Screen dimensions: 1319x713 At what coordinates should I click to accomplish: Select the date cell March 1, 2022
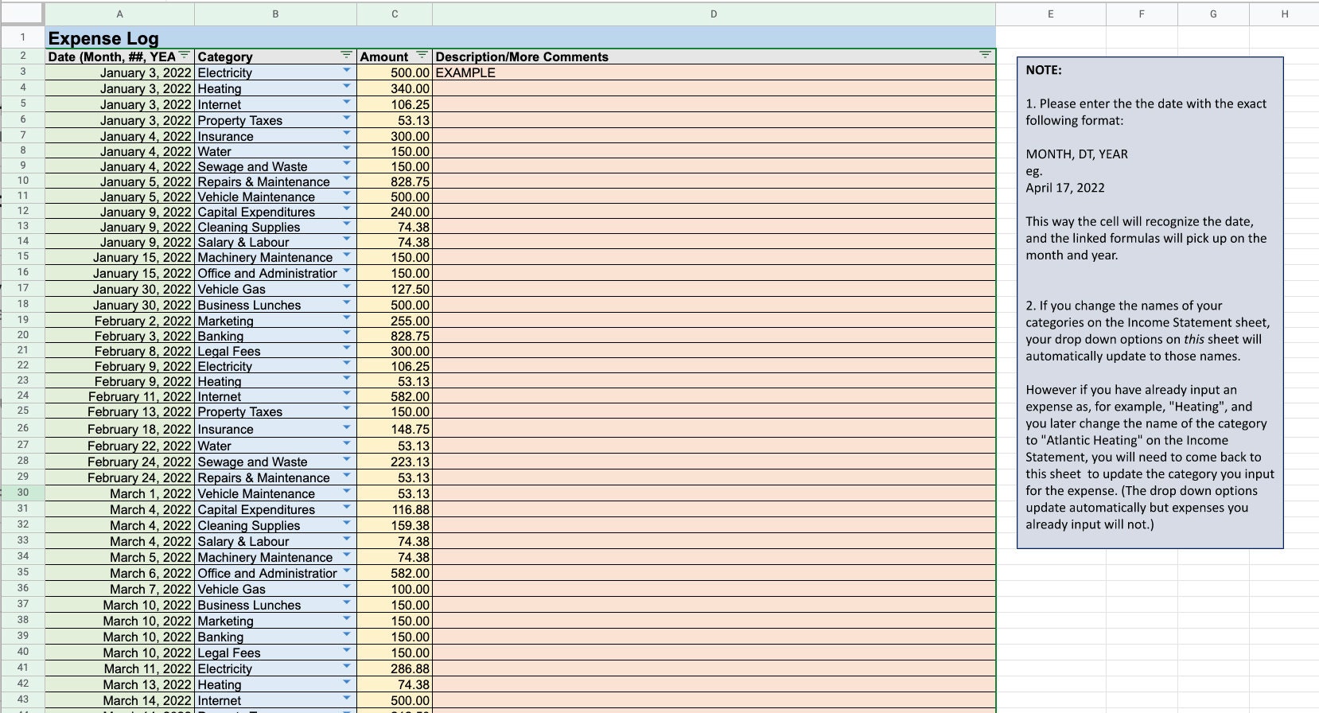119,493
